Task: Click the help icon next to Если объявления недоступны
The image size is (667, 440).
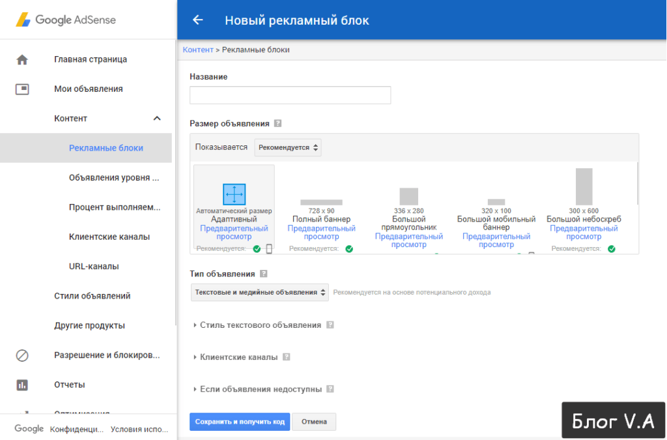Action: (x=330, y=389)
